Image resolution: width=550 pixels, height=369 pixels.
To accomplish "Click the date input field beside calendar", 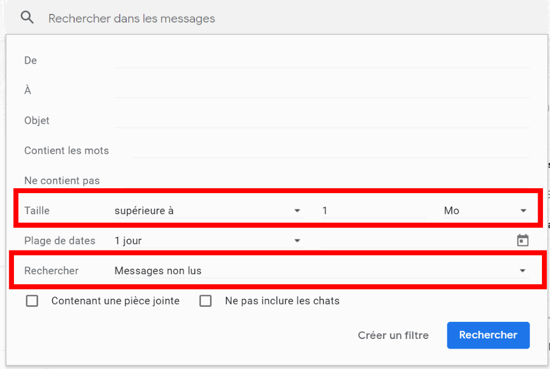I will point(417,240).
